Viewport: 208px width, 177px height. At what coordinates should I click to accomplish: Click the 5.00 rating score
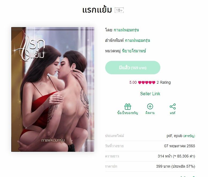[x=133, y=83]
